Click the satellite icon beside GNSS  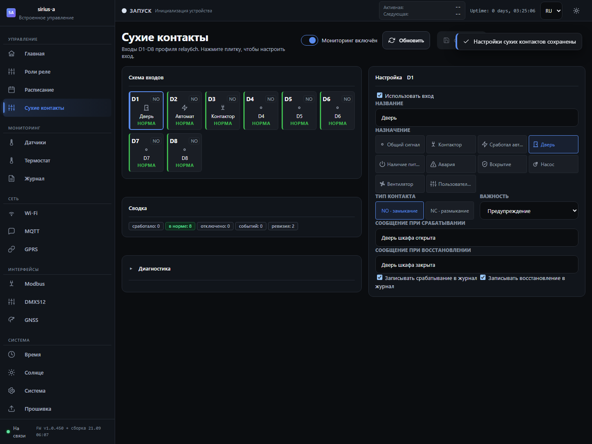point(12,320)
